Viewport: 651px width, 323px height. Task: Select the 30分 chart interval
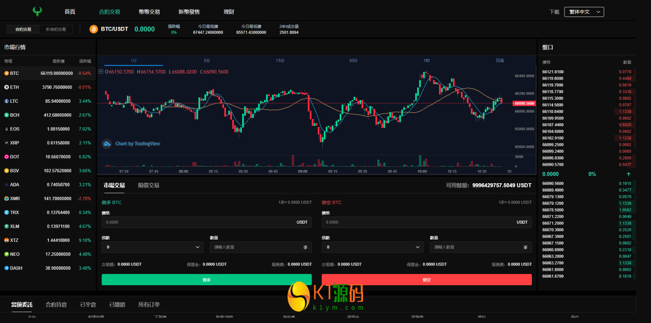[x=353, y=60]
